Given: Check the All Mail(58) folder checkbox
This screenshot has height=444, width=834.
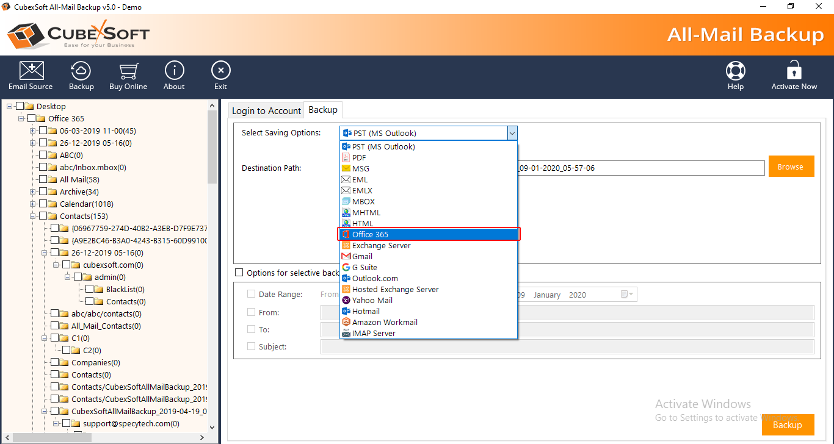Looking at the screenshot, I should coord(43,179).
